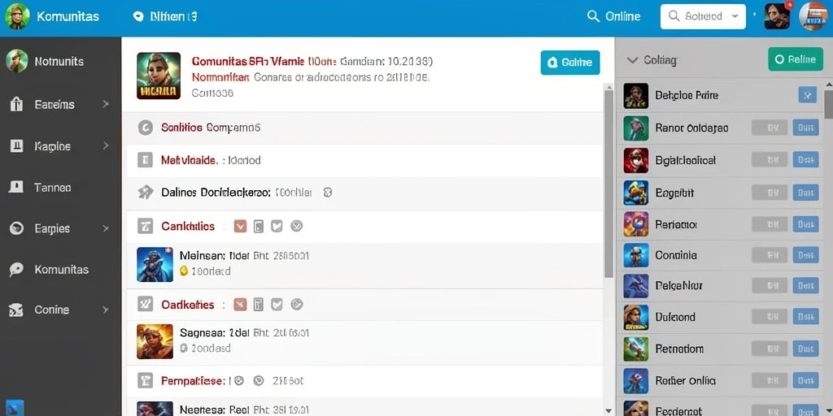Open the Sagnesa game thumbnail

click(155, 342)
